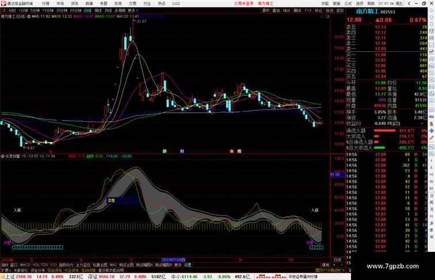Open the 综合资讯 bottom tab

coord(55,270)
